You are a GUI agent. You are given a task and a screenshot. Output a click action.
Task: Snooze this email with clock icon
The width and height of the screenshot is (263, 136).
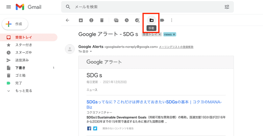click(127, 20)
